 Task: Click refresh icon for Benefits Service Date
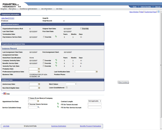(56, 63)
